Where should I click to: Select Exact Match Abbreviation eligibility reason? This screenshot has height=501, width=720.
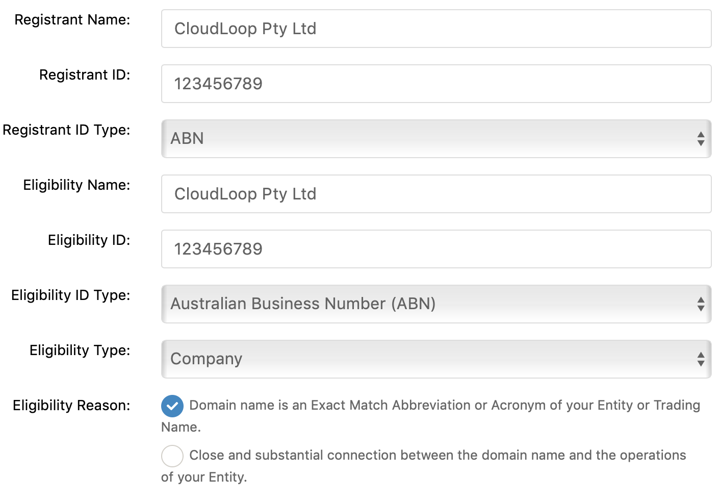[x=172, y=406]
